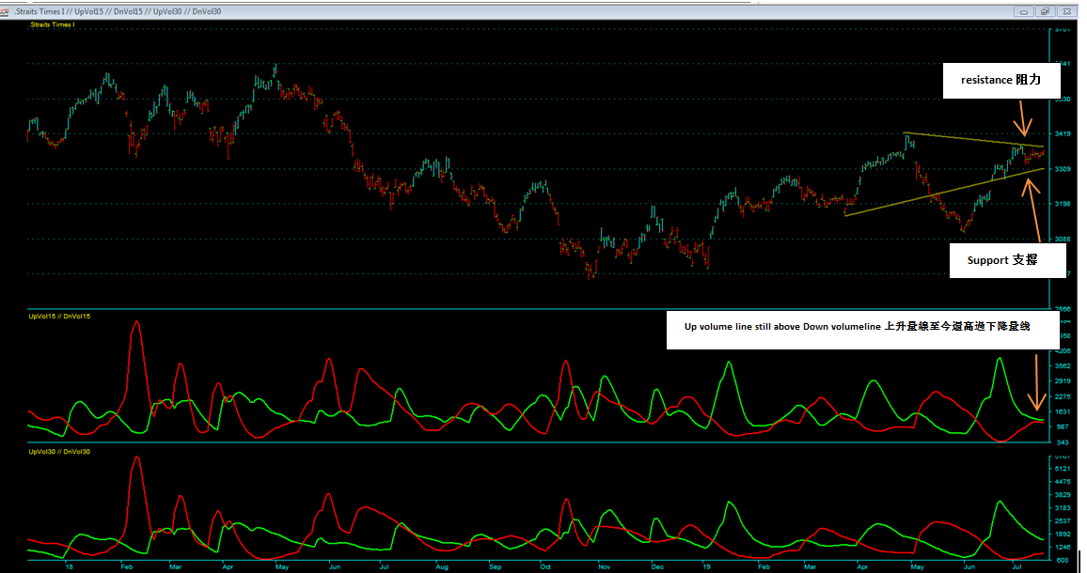Click the 1892 value on UpVol30 axis
1087x573 pixels.
[1063, 534]
